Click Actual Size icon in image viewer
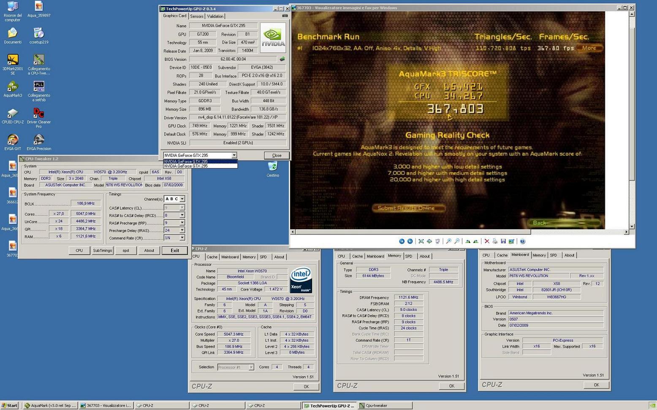 tap(429, 241)
